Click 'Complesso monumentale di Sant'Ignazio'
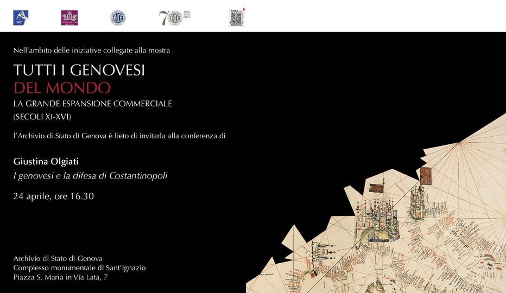506x293 pixels. tap(79, 268)
